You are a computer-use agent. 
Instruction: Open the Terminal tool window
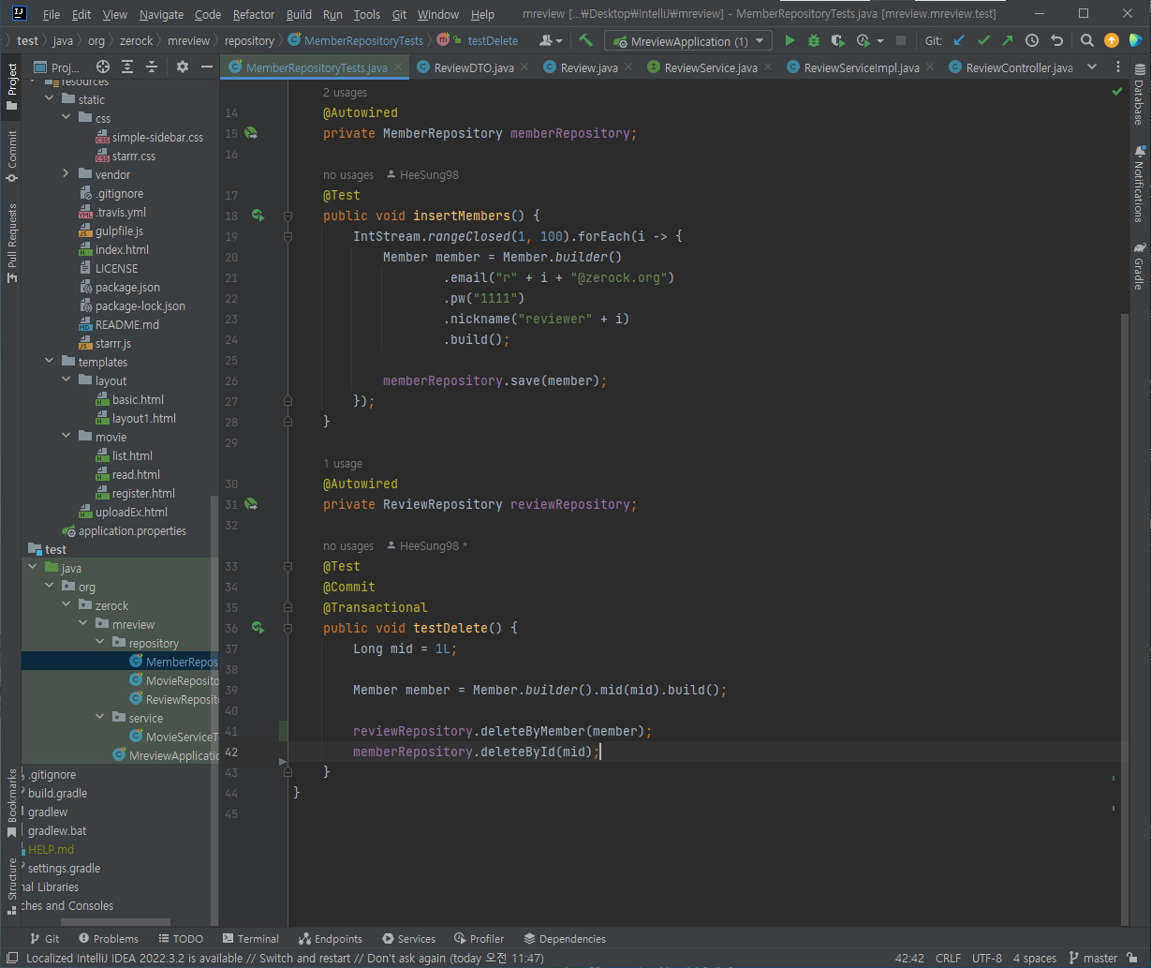pyautogui.click(x=251, y=938)
